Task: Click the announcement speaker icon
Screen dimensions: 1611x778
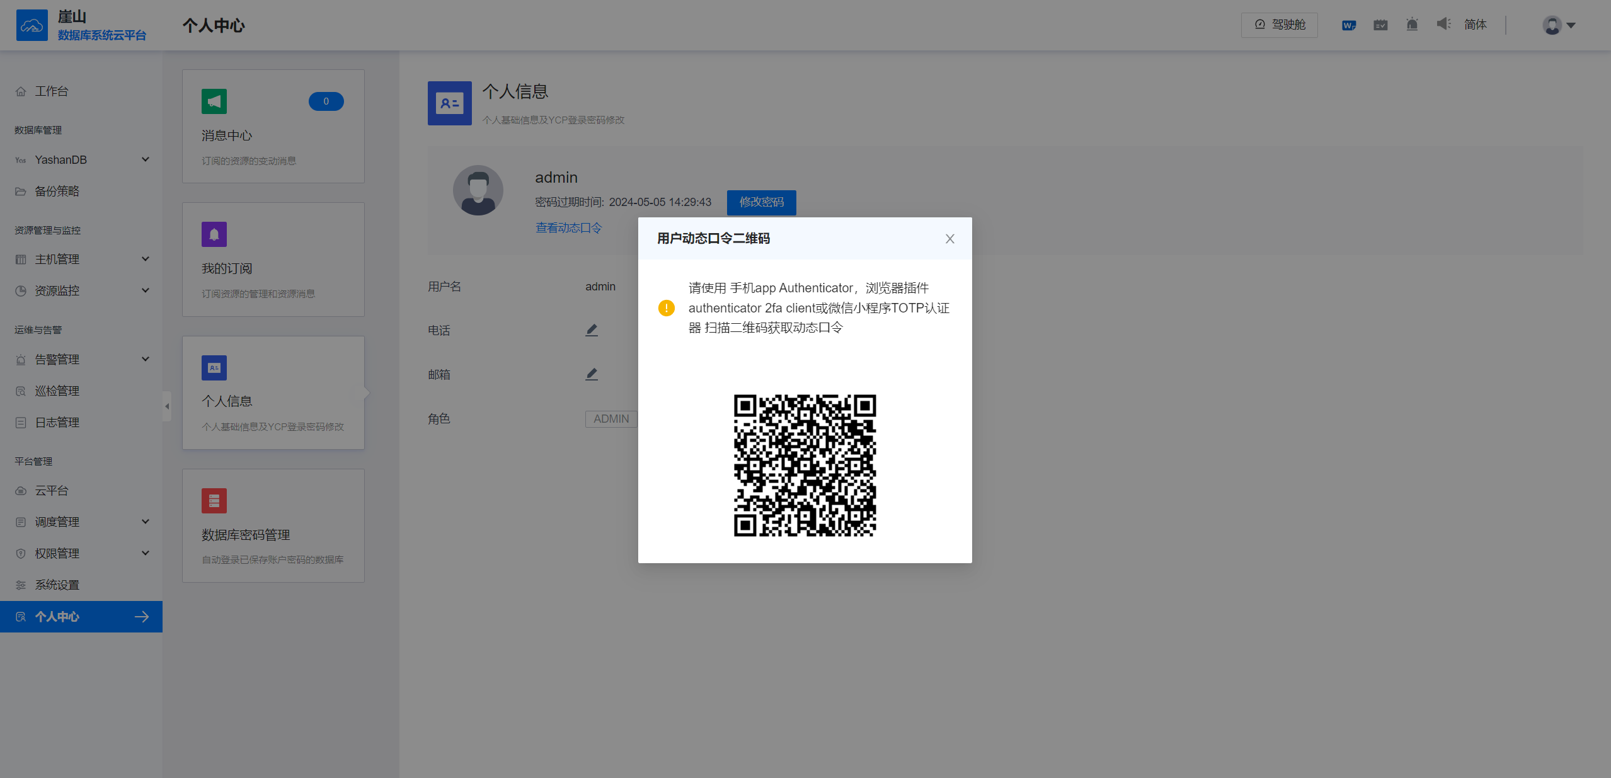Action: tap(1442, 25)
